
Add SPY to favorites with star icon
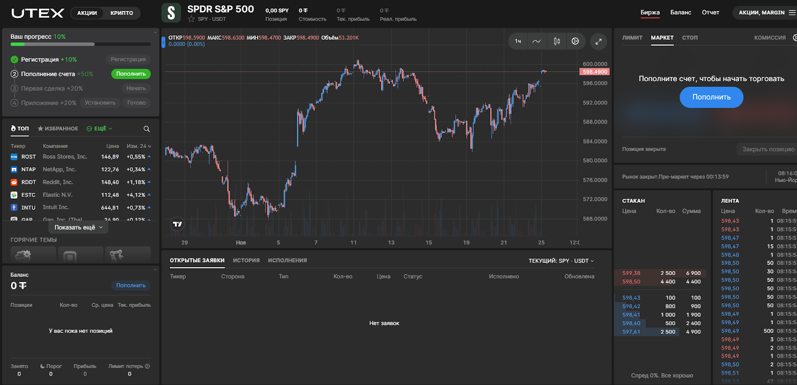(191, 19)
